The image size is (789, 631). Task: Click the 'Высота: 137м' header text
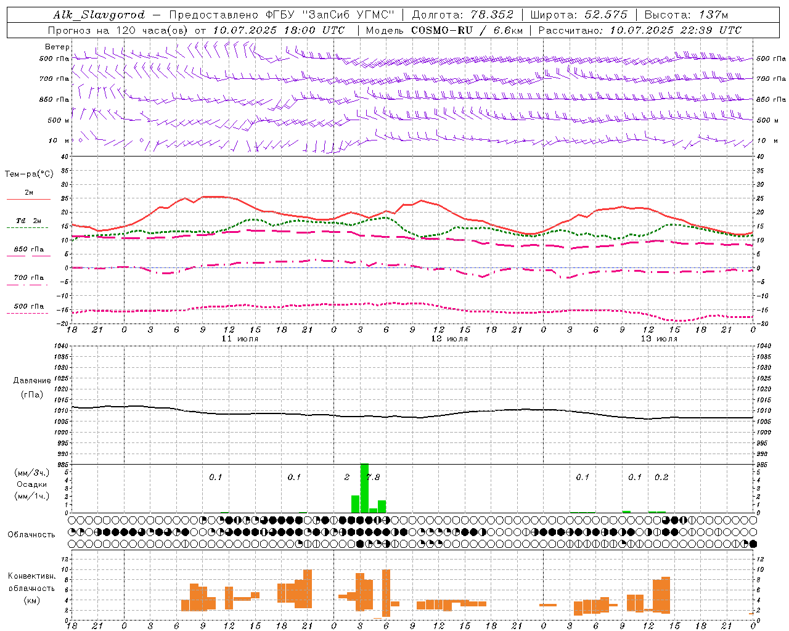(686, 15)
